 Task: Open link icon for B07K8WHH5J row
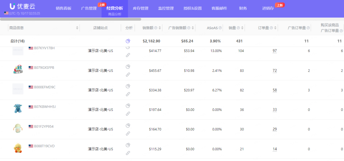click(128, 114)
